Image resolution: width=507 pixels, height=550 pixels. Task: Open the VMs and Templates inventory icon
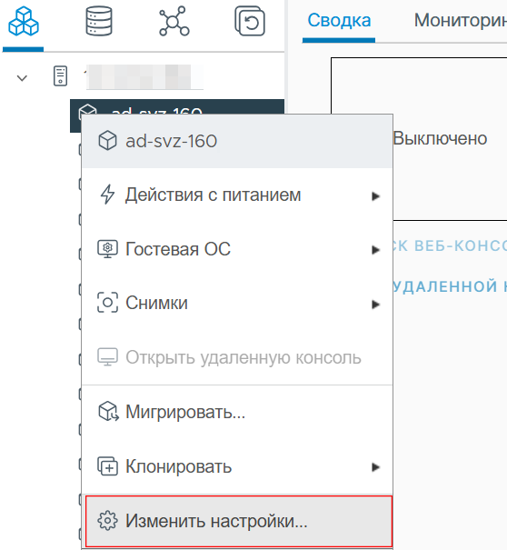click(23, 22)
